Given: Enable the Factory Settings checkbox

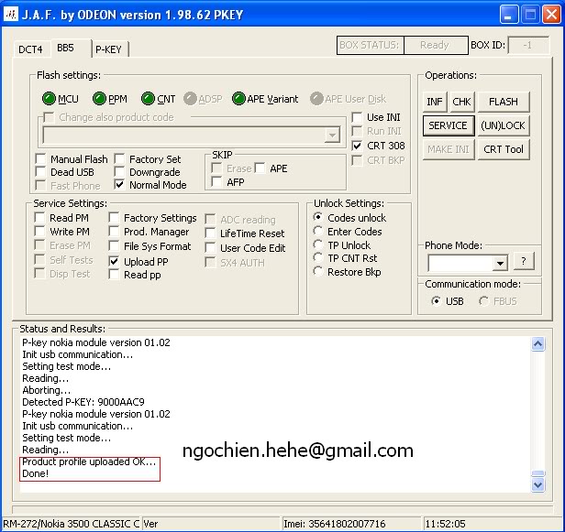Looking at the screenshot, I should tap(116, 218).
